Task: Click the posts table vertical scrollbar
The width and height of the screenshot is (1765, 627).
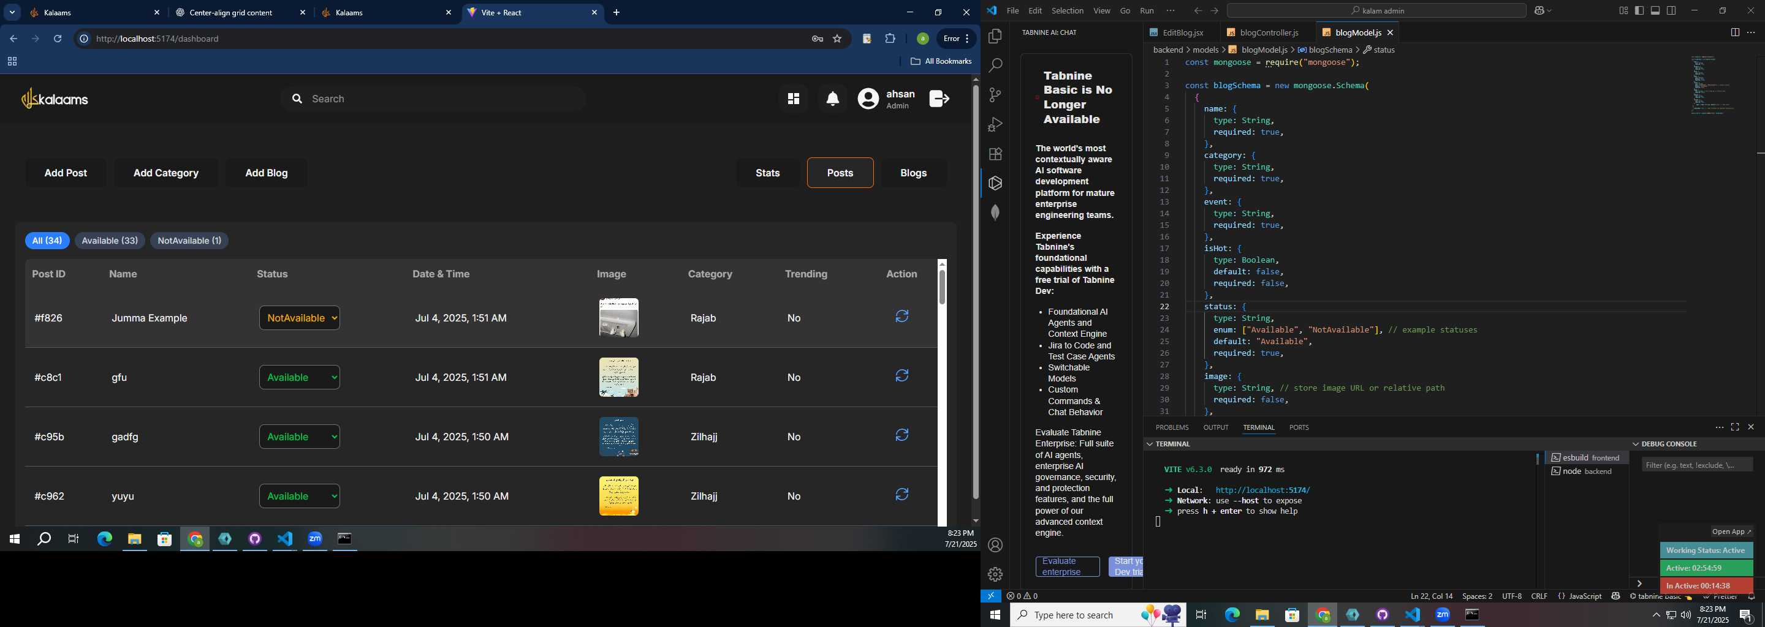Action: [942, 288]
